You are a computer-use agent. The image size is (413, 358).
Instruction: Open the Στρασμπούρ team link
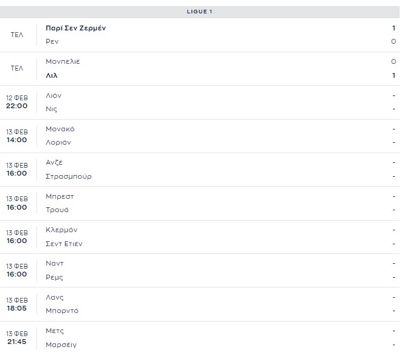coord(69,176)
